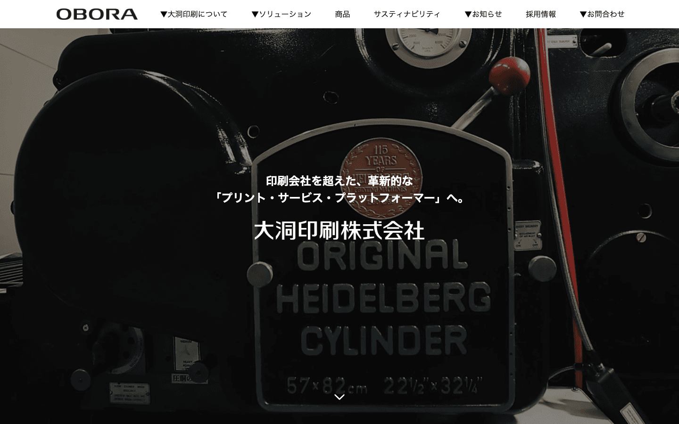The image size is (679, 424).
Task: Visit the 採用情報 page
Action: click(541, 14)
